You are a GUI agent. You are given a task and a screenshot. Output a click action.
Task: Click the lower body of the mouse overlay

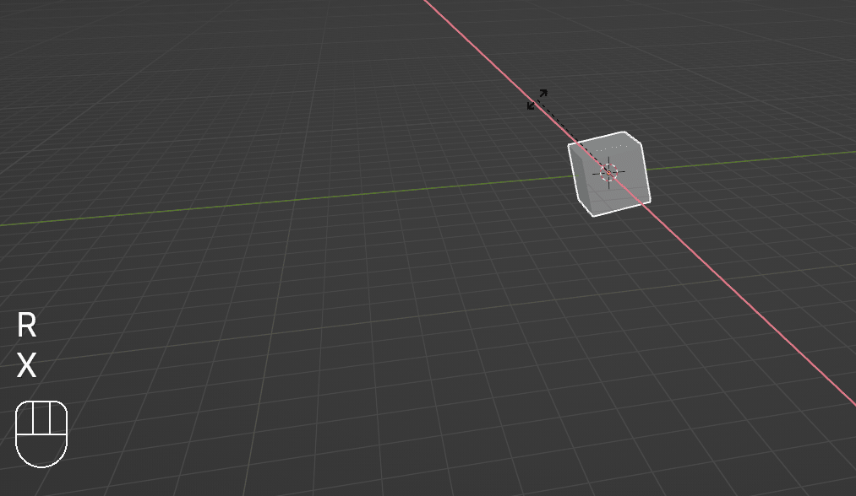click(x=41, y=450)
